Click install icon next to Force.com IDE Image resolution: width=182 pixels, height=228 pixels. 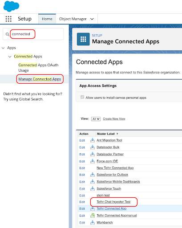[93, 161]
